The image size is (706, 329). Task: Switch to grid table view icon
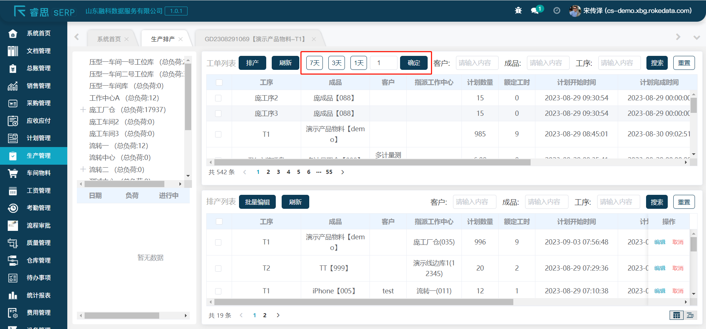pos(676,315)
